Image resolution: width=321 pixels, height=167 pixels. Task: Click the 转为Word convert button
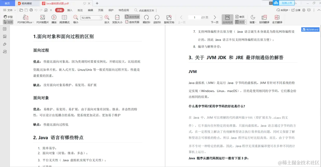click(310, 30)
